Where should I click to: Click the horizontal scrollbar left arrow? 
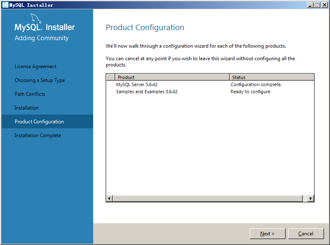pyautogui.click(x=109, y=198)
